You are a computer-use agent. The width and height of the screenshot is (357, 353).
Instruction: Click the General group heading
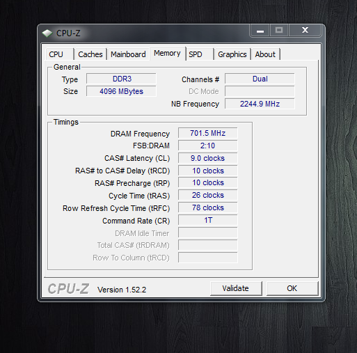click(x=67, y=67)
